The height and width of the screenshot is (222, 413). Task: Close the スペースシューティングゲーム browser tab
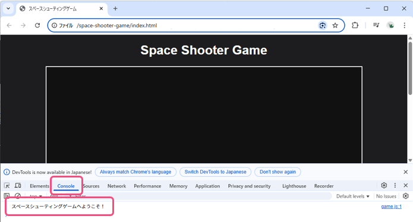101,9
